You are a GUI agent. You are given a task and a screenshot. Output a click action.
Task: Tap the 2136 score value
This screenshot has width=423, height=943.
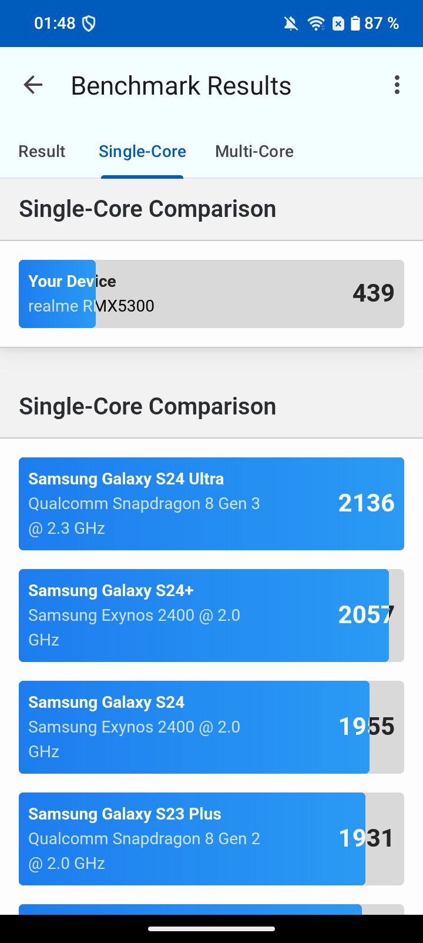366,503
